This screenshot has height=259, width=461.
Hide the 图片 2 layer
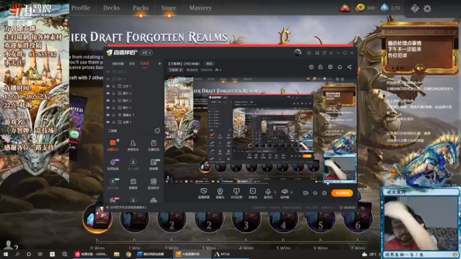[x=108, y=100]
